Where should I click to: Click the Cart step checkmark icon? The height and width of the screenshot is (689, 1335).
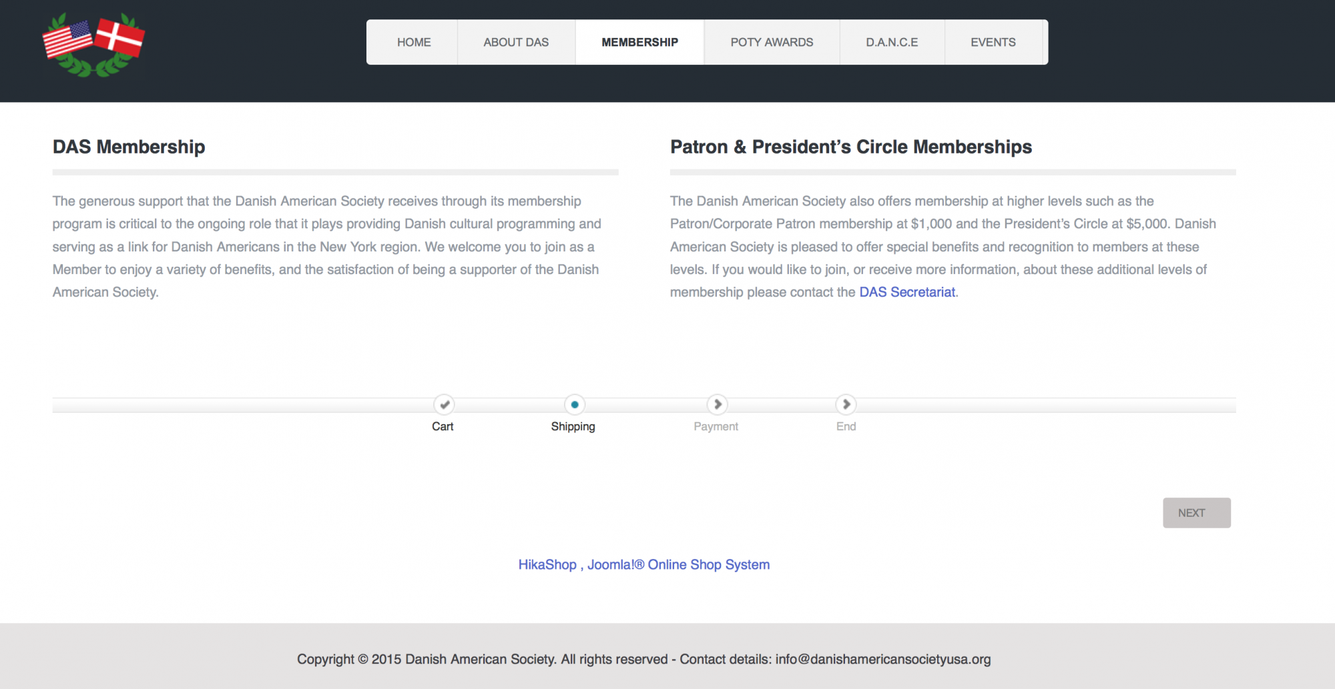pos(444,404)
